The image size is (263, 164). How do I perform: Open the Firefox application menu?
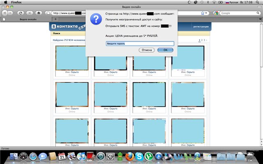17,2
